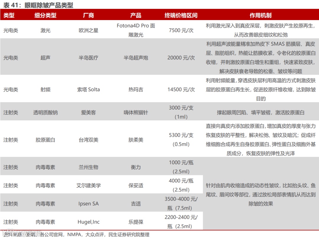Click the 透明质酸钠 subtype cell

(45, 112)
